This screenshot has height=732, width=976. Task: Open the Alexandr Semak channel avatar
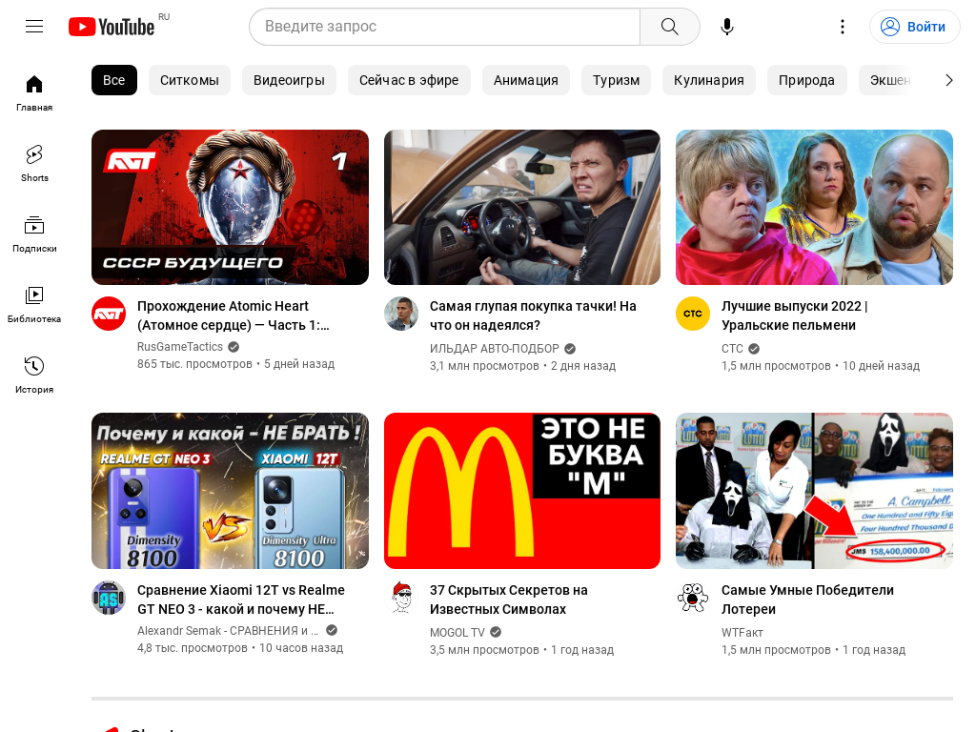109,598
